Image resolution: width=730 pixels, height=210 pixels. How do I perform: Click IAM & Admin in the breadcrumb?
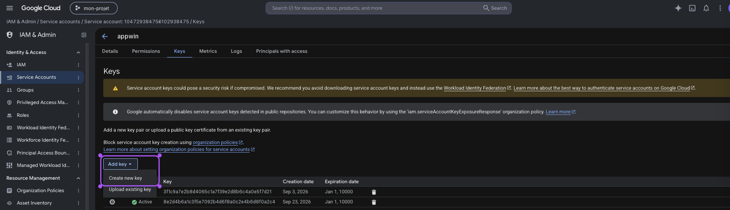21,22
